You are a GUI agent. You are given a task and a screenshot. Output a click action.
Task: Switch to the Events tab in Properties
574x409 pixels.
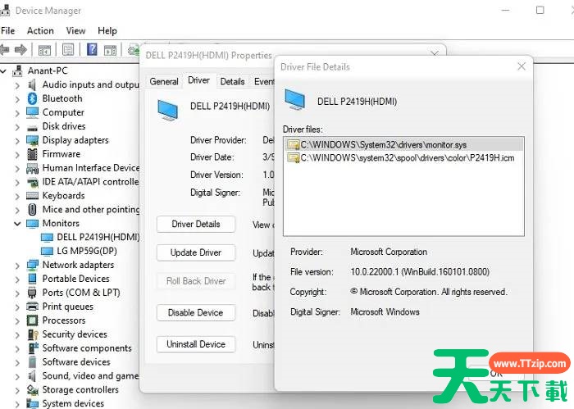tap(263, 82)
